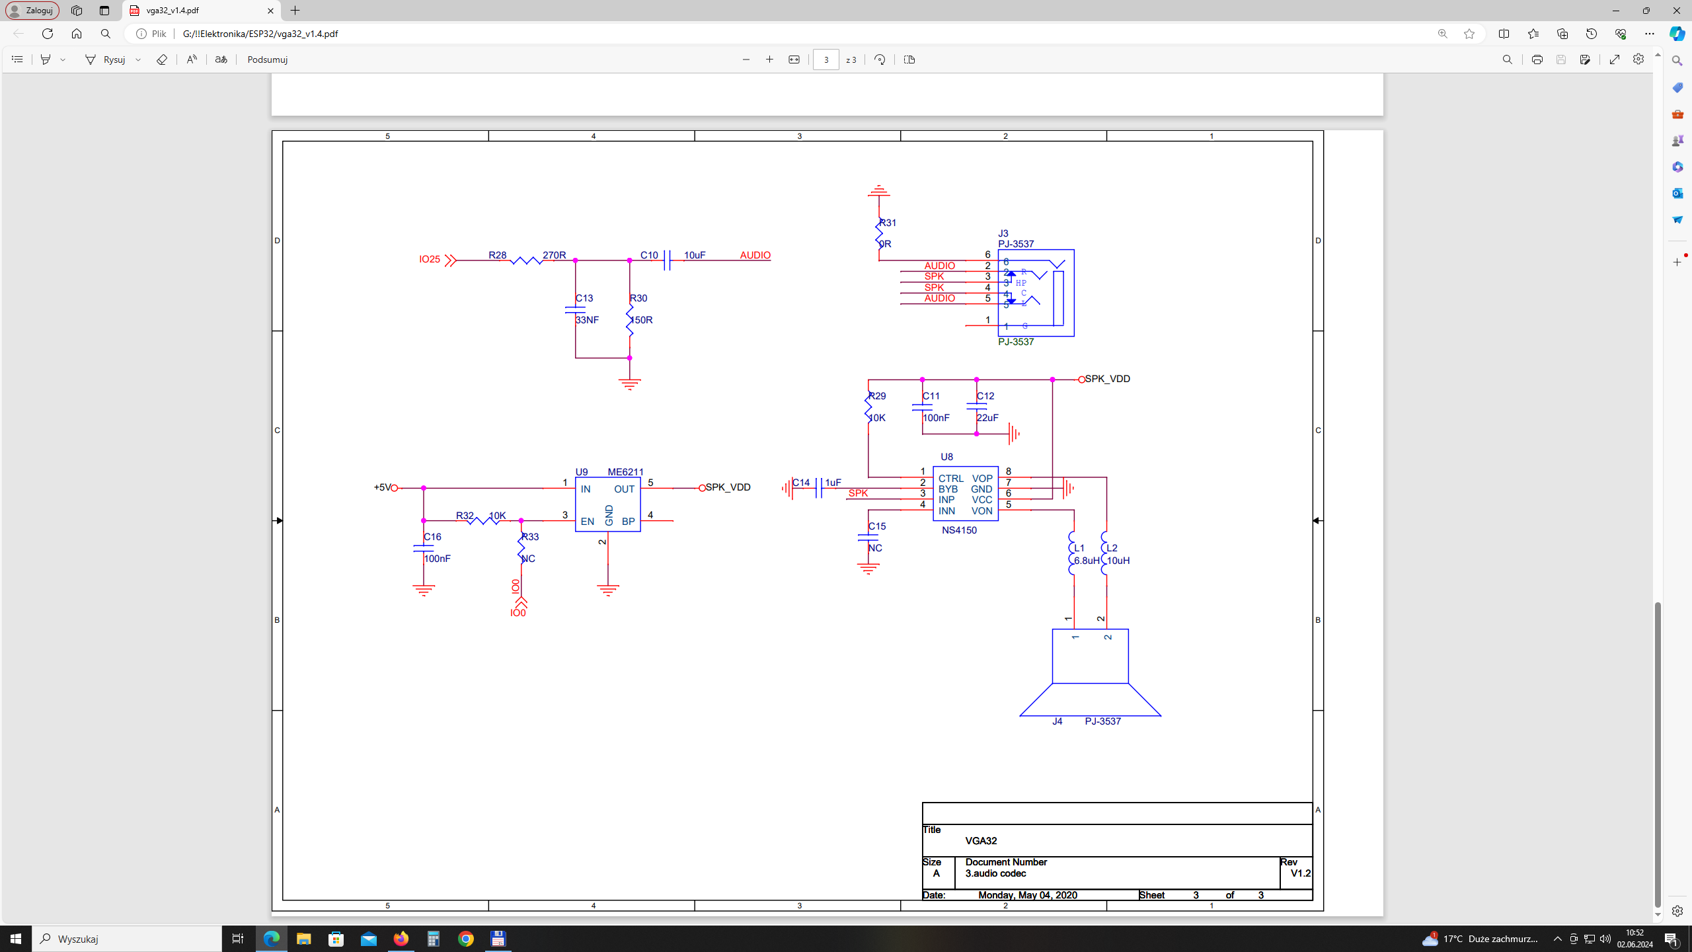Go to the browser home page
Image resolution: width=1692 pixels, height=952 pixels.
click(77, 34)
